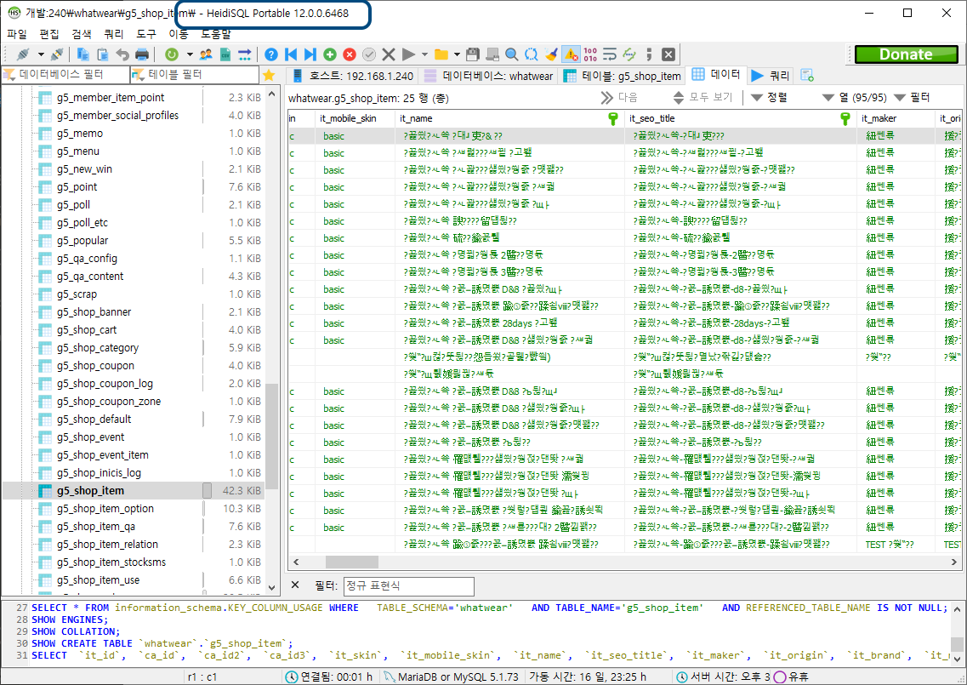Open the 필터 filter dropdown
The width and height of the screenshot is (967, 685).
(x=912, y=98)
